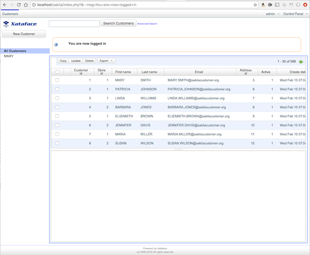
Task: Click the info icon beside the login message
Action: point(56,44)
